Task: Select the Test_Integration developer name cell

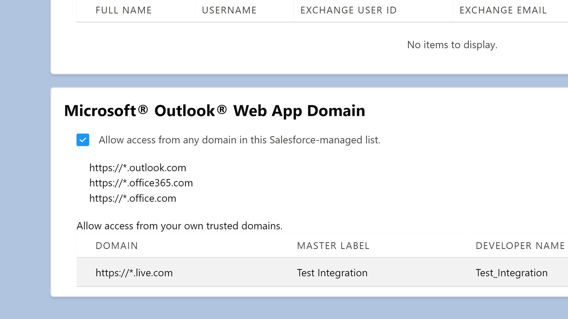Action: coord(511,273)
